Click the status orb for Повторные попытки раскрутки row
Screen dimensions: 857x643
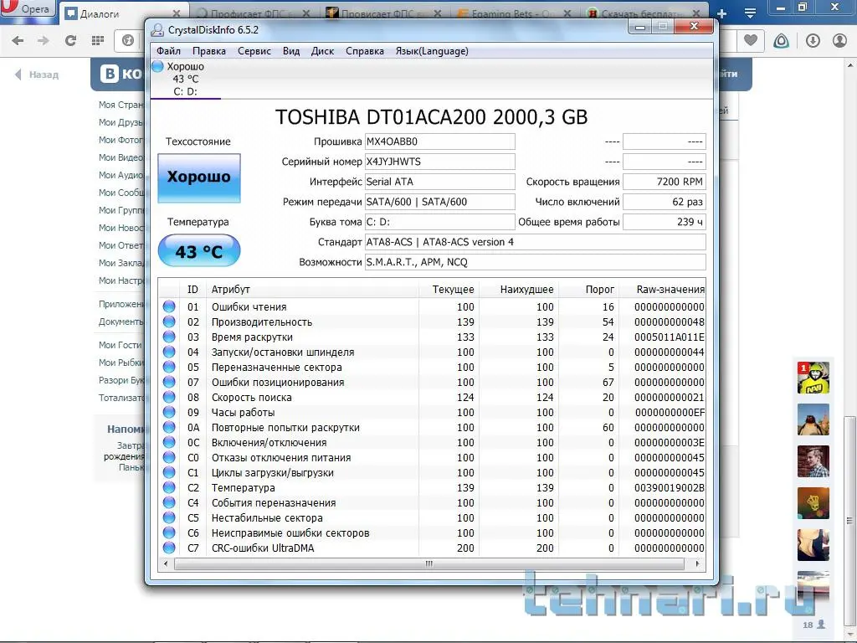click(x=169, y=427)
